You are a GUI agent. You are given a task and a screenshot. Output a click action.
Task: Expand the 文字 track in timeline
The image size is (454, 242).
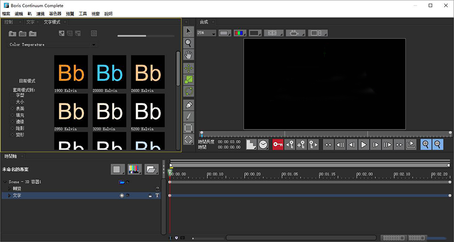click(9, 195)
